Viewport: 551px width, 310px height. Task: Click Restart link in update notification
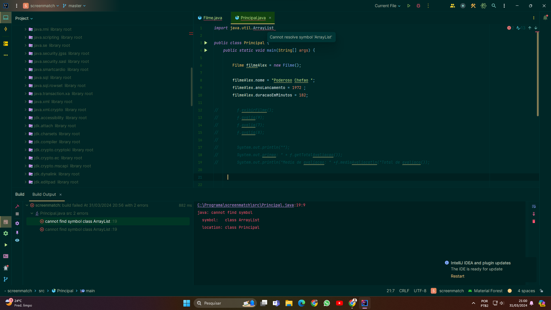click(457, 276)
